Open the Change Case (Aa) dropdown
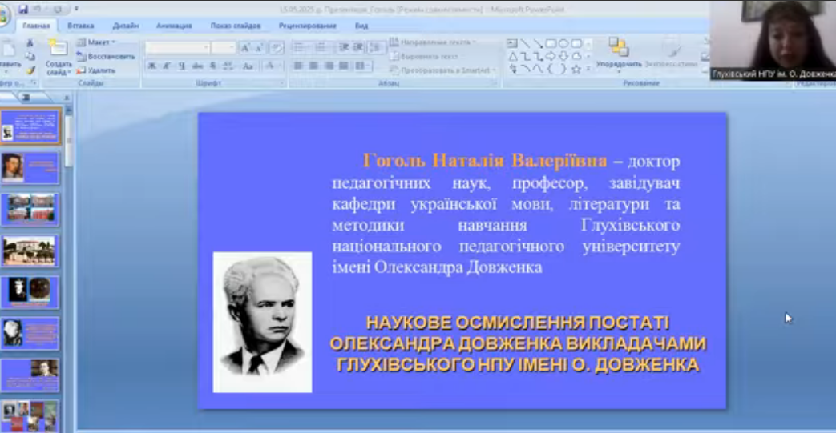Viewport: 836px width, 433px height. coord(248,66)
